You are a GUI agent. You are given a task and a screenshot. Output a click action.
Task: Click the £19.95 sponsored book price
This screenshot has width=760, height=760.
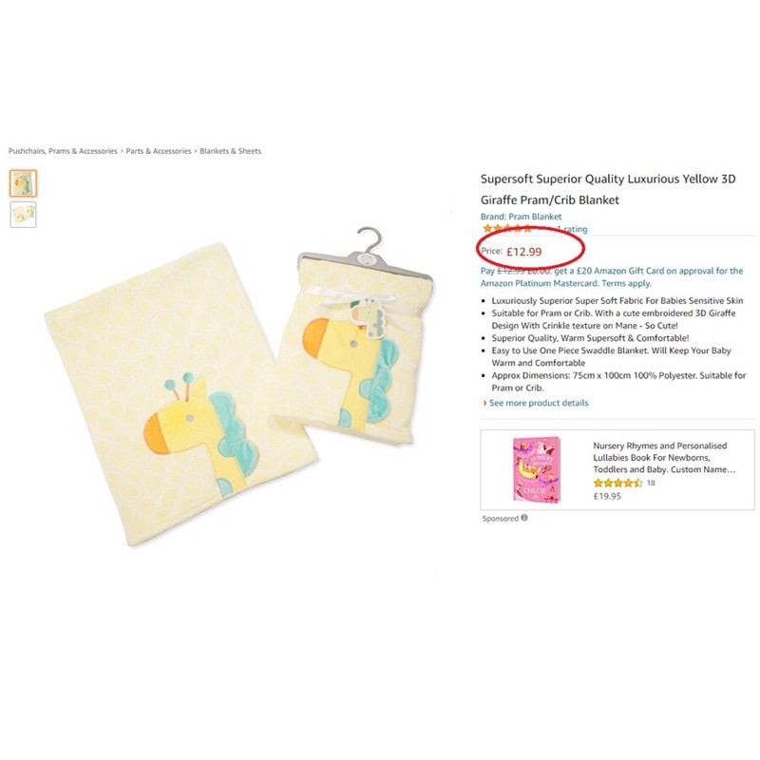pos(607,496)
